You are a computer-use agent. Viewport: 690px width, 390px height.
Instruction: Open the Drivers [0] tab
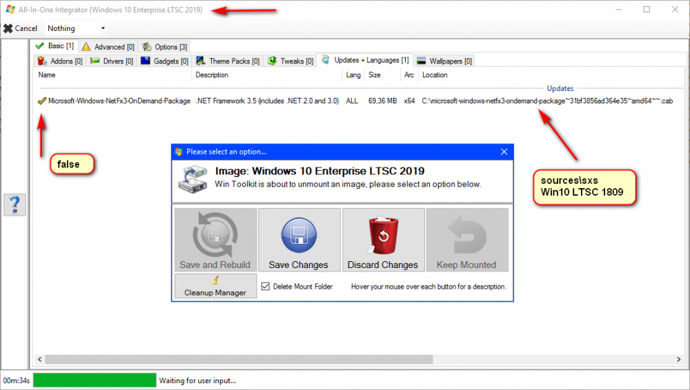[x=111, y=61]
